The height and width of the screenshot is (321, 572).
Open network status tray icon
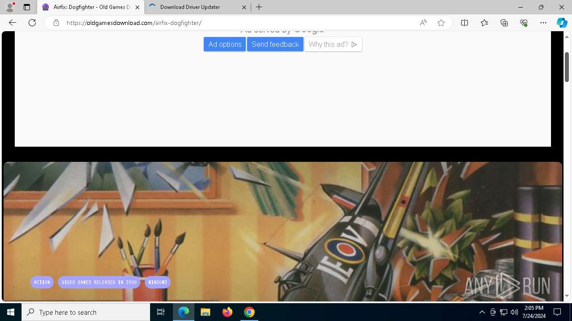tap(504, 312)
